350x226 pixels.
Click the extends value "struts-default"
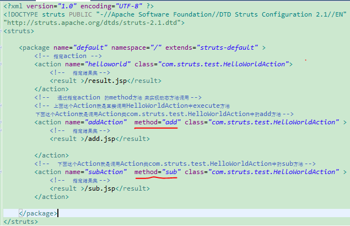point(227,48)
